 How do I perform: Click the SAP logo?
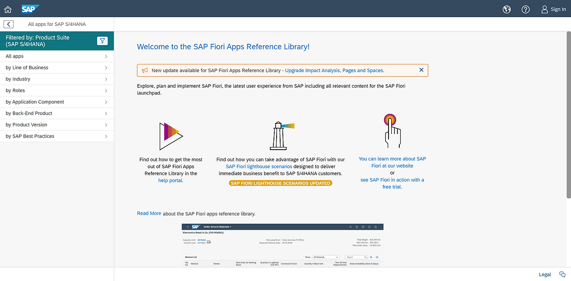click(30, 9)
